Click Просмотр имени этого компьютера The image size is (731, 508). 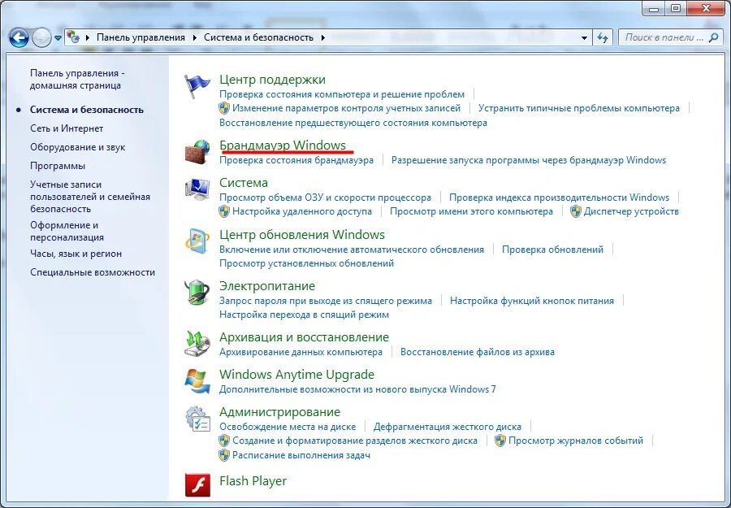tap(471, 211)
